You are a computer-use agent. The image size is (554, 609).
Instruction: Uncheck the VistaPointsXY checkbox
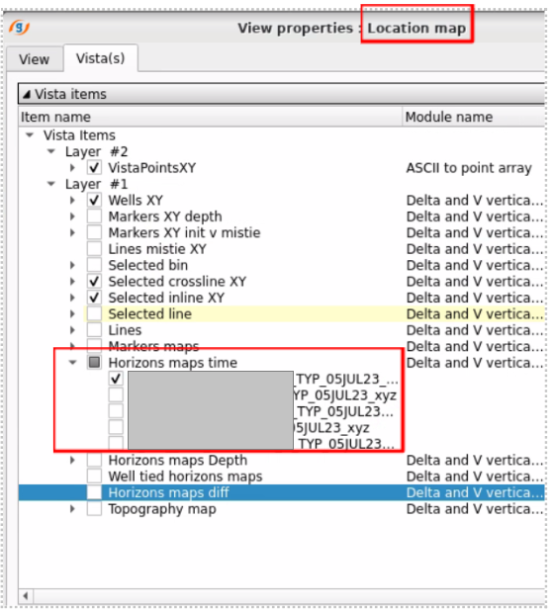pos(94,168)
